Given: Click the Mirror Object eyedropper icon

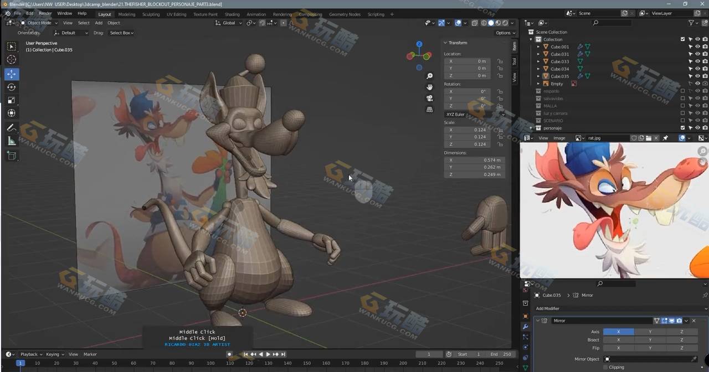Looking at the screenshot, I should coord(694,359).
